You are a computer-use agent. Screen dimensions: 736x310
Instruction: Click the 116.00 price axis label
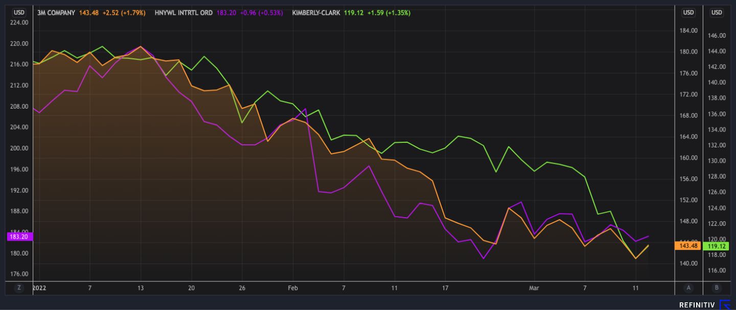[x=717, y=270]
